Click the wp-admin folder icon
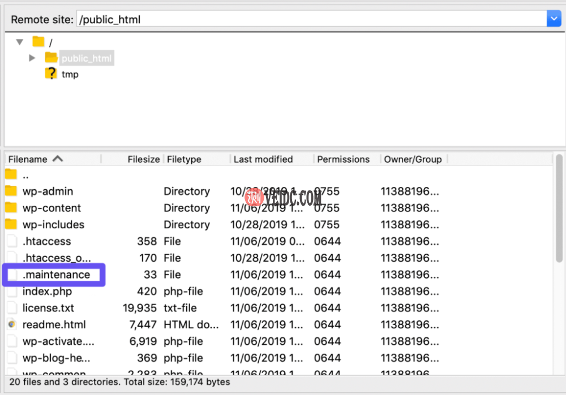 pyautogui.click(x=10, y=191)
